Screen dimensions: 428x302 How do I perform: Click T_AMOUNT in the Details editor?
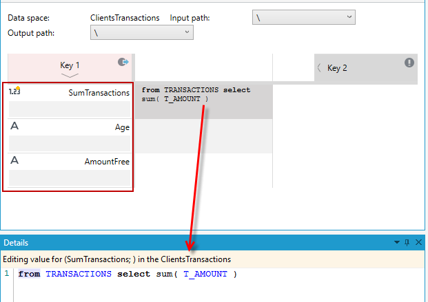pos(205,274)
